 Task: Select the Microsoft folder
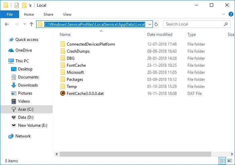tap(75, 72)
